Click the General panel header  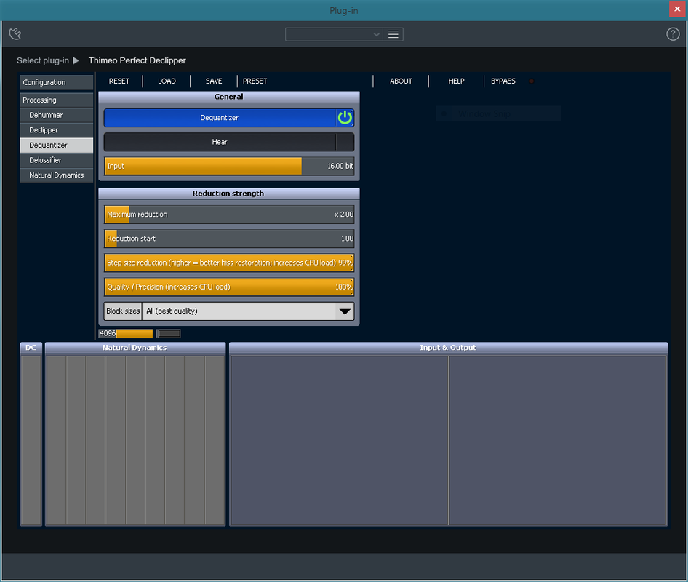pyautogui.click(x=229, y=97)
